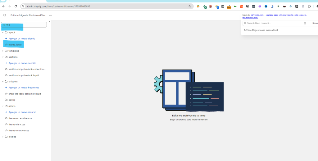
Task: Reload the page with browser refresh icon
Action: tap(16, 6)
